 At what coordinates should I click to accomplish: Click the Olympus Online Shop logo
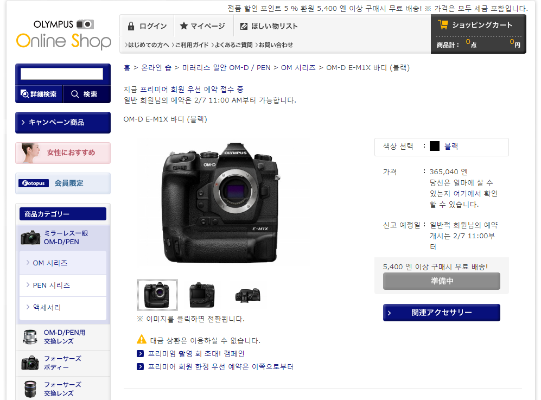coord(63,35)
